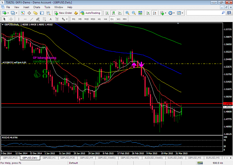The width and height of the screenshot is (233, 165).
Task: Switch to the EURUSD,Daily chart tab
Action: click(x=175, y=158)
